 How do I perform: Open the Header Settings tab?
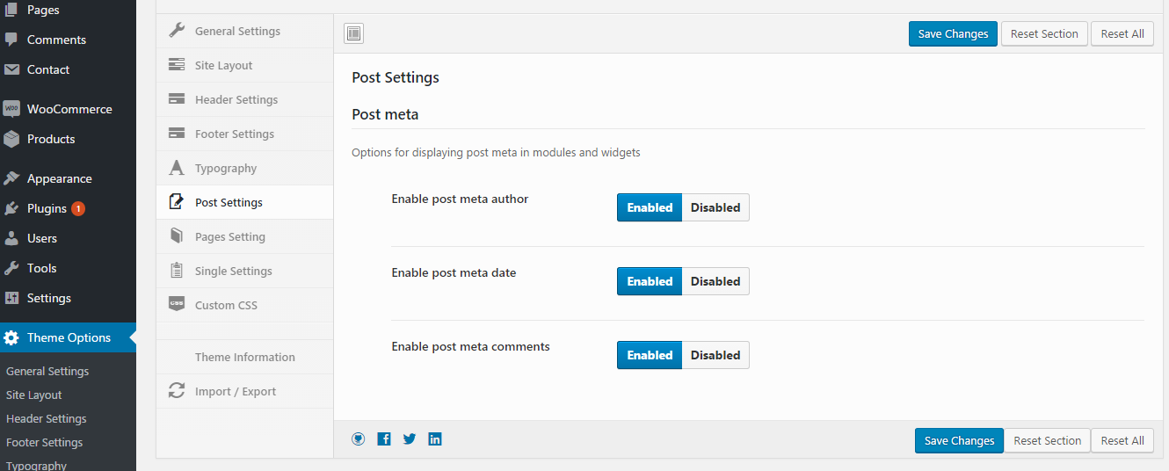pos(236,99)
